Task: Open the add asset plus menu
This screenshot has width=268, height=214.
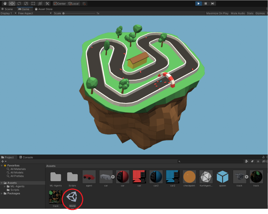Action: tap(4, 161)
